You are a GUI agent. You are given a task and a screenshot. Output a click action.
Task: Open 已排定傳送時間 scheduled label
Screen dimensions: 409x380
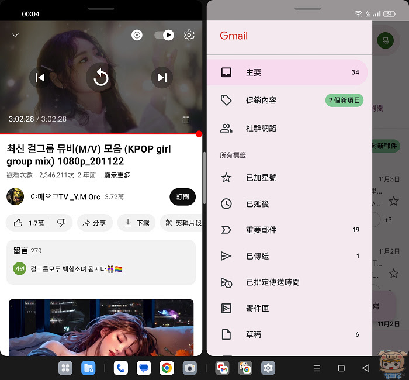click(287, 282)
